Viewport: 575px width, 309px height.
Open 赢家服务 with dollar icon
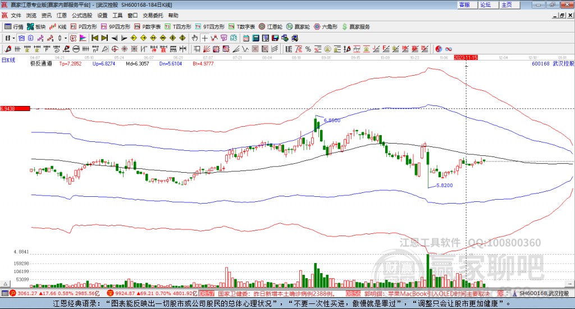tap(356, 27)
